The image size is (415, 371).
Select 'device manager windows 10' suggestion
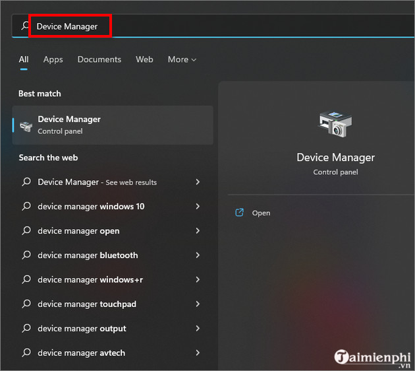111,207
